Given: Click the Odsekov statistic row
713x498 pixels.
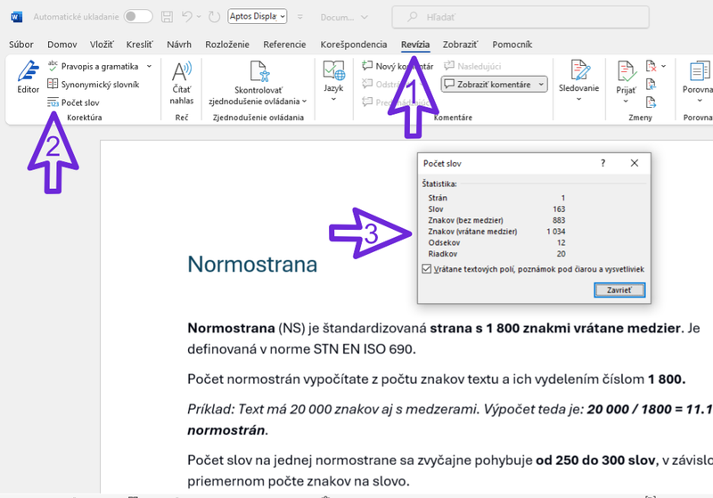Looking at the screenshot, I should point(496,242).
